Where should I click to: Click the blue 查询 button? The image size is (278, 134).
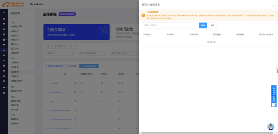coord(203,25)
